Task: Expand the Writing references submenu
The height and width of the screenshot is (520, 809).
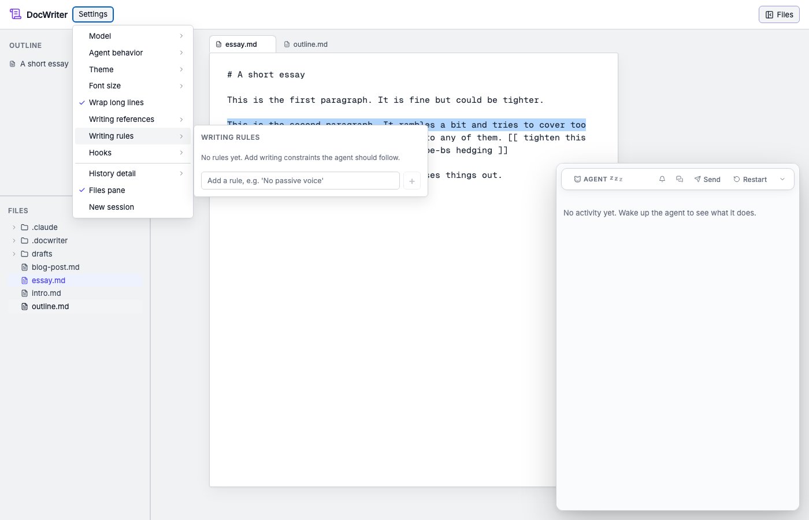Action: tap(133, 120)
